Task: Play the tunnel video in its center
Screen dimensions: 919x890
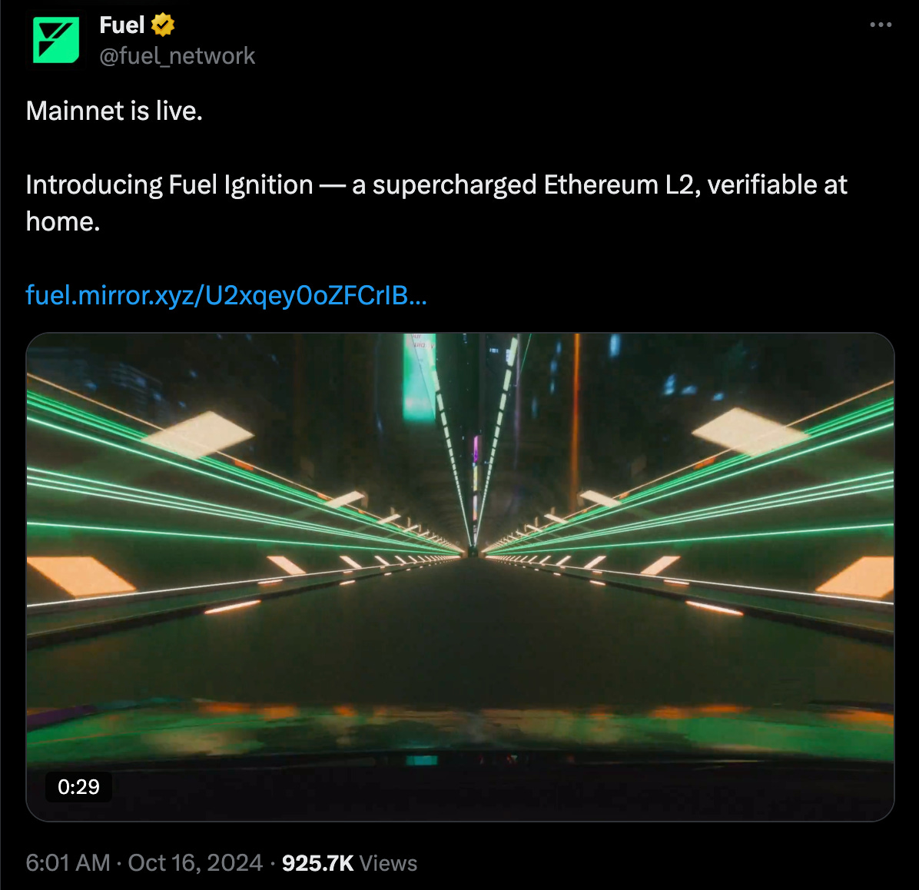Action: 460,577
